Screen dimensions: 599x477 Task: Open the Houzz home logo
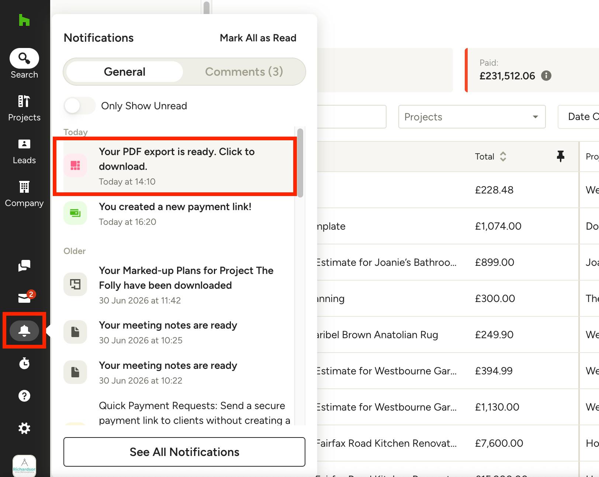[x=24, y=20]
